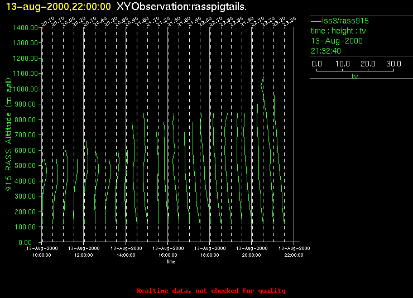This screenshot has height=298, width=413.
Task: Click the 'tv' label below the scale
Action: click(354, 77)
